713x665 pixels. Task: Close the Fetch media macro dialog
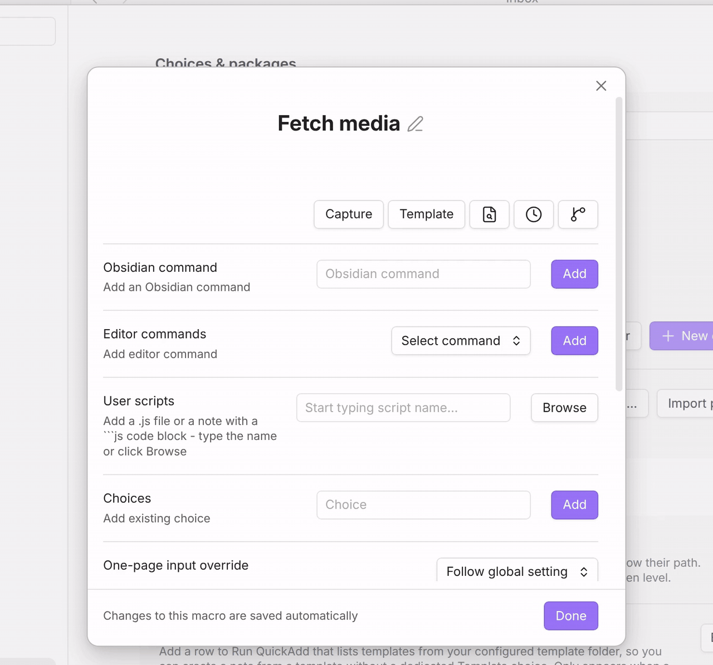(x=601, y=86)
